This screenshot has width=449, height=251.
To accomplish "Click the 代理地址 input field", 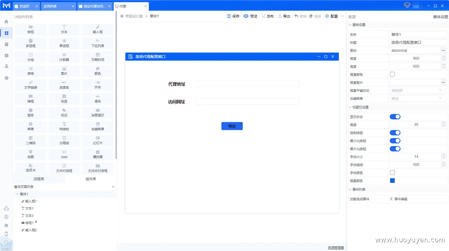I will point(247,83).
